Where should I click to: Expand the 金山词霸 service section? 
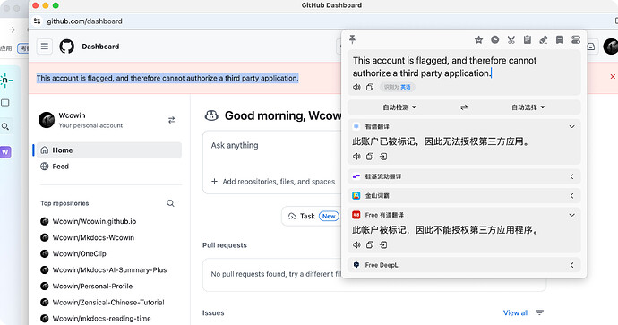pyautogui.click(x=572, y=196)
